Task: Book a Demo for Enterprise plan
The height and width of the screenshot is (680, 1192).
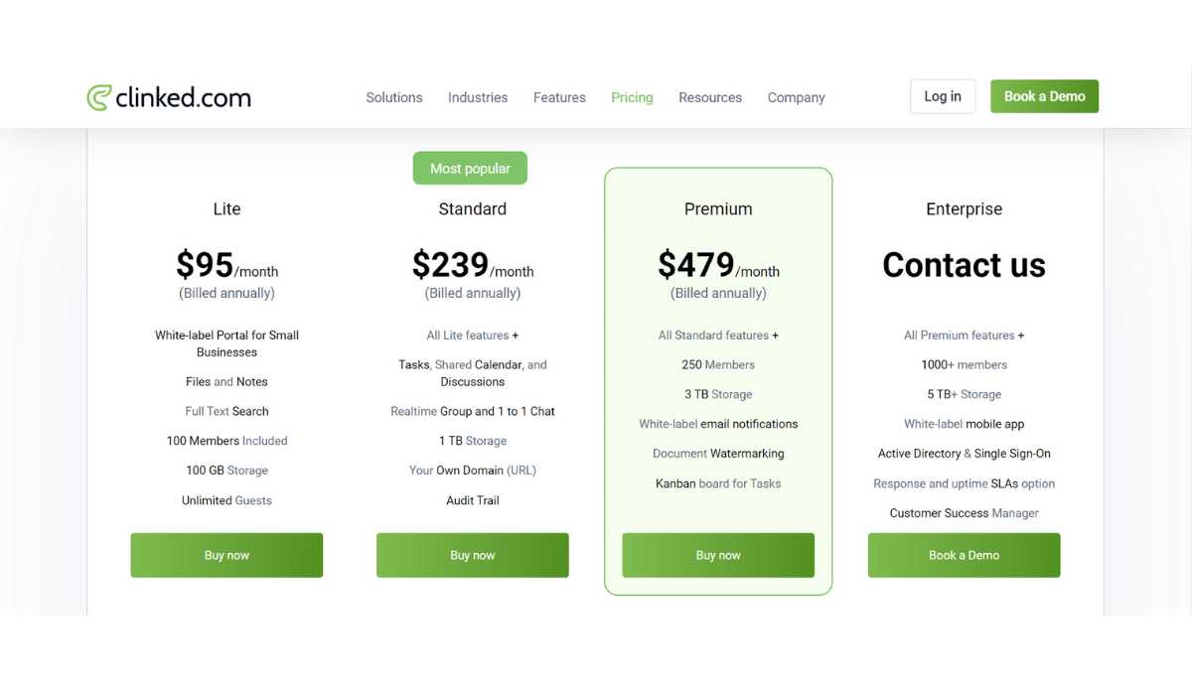Action: coord(964,555)
